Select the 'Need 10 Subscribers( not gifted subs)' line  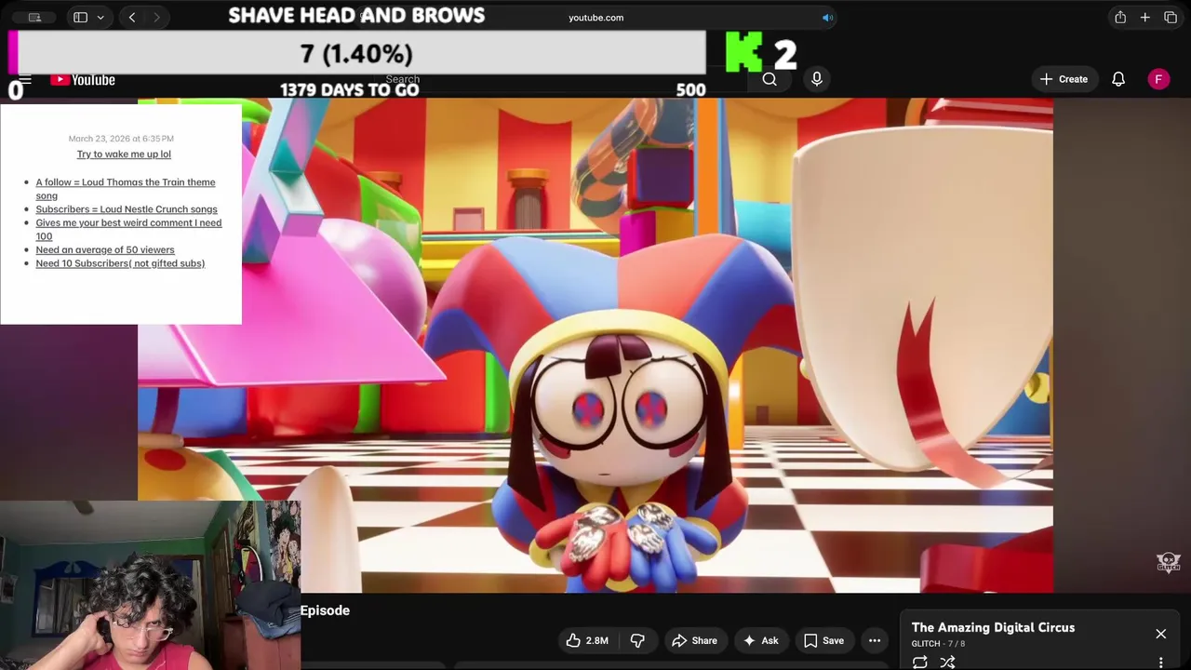pos(120,263)
